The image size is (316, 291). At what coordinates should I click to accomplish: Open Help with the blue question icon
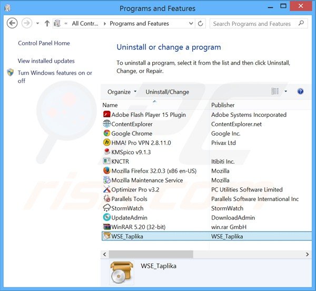point(300,92)
